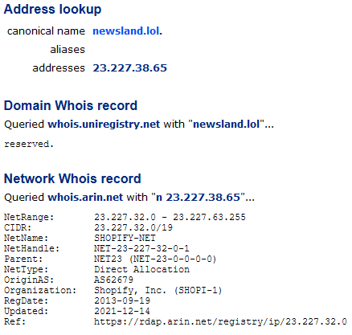Click "newsland.lol" in the Domain Whois query line
Image resolution: width=352 pixels, height=335 pixels.
point(227,125)
